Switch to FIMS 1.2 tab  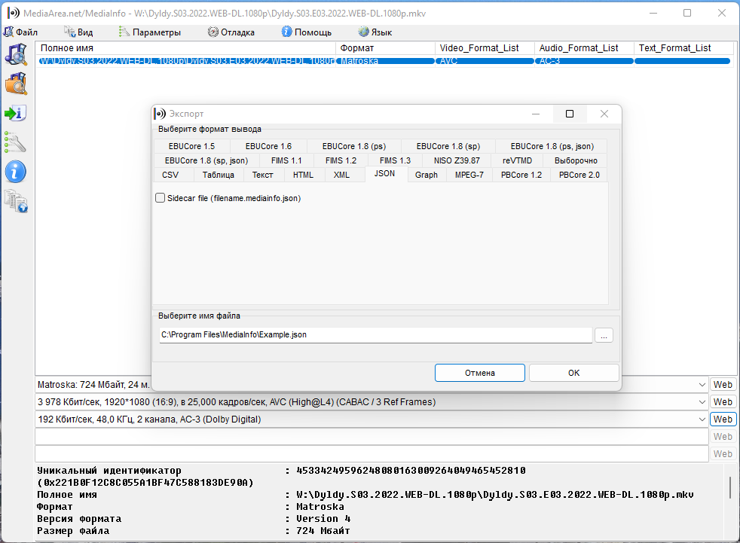(341, 160)
